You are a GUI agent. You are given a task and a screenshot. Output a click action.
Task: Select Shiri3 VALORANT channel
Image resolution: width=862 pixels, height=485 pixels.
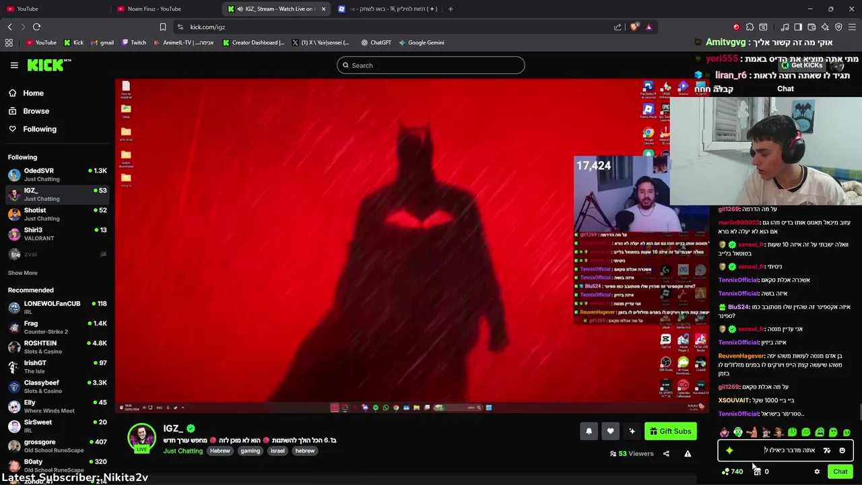point(57,234)
